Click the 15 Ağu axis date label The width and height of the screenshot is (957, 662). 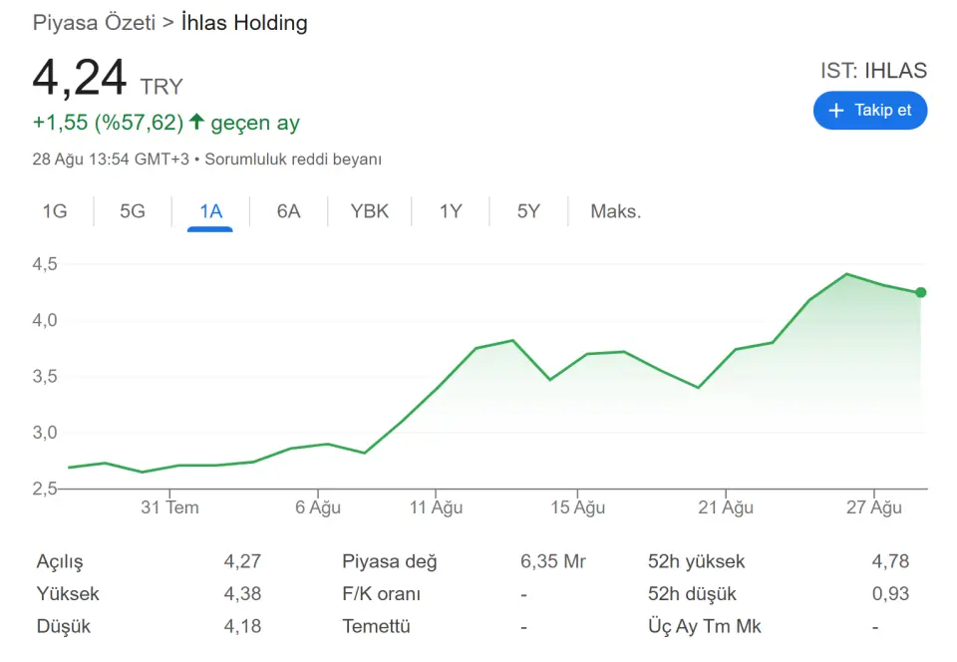click(577, 507)
